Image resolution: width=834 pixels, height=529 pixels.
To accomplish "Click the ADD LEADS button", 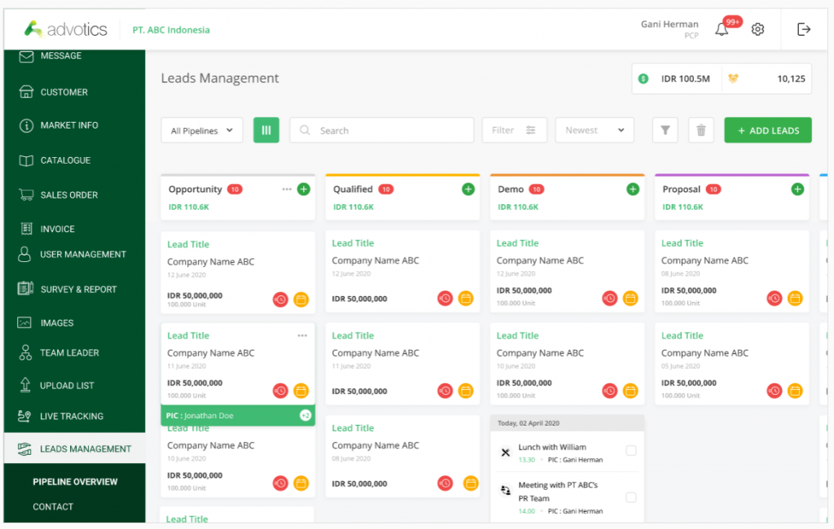I will (x=767, y=130).
